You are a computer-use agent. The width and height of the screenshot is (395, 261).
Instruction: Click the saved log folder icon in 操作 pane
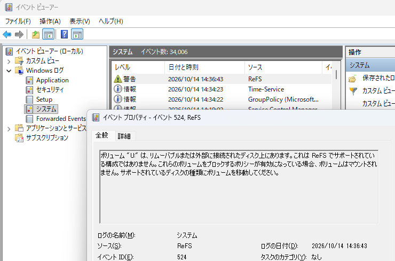353,79
